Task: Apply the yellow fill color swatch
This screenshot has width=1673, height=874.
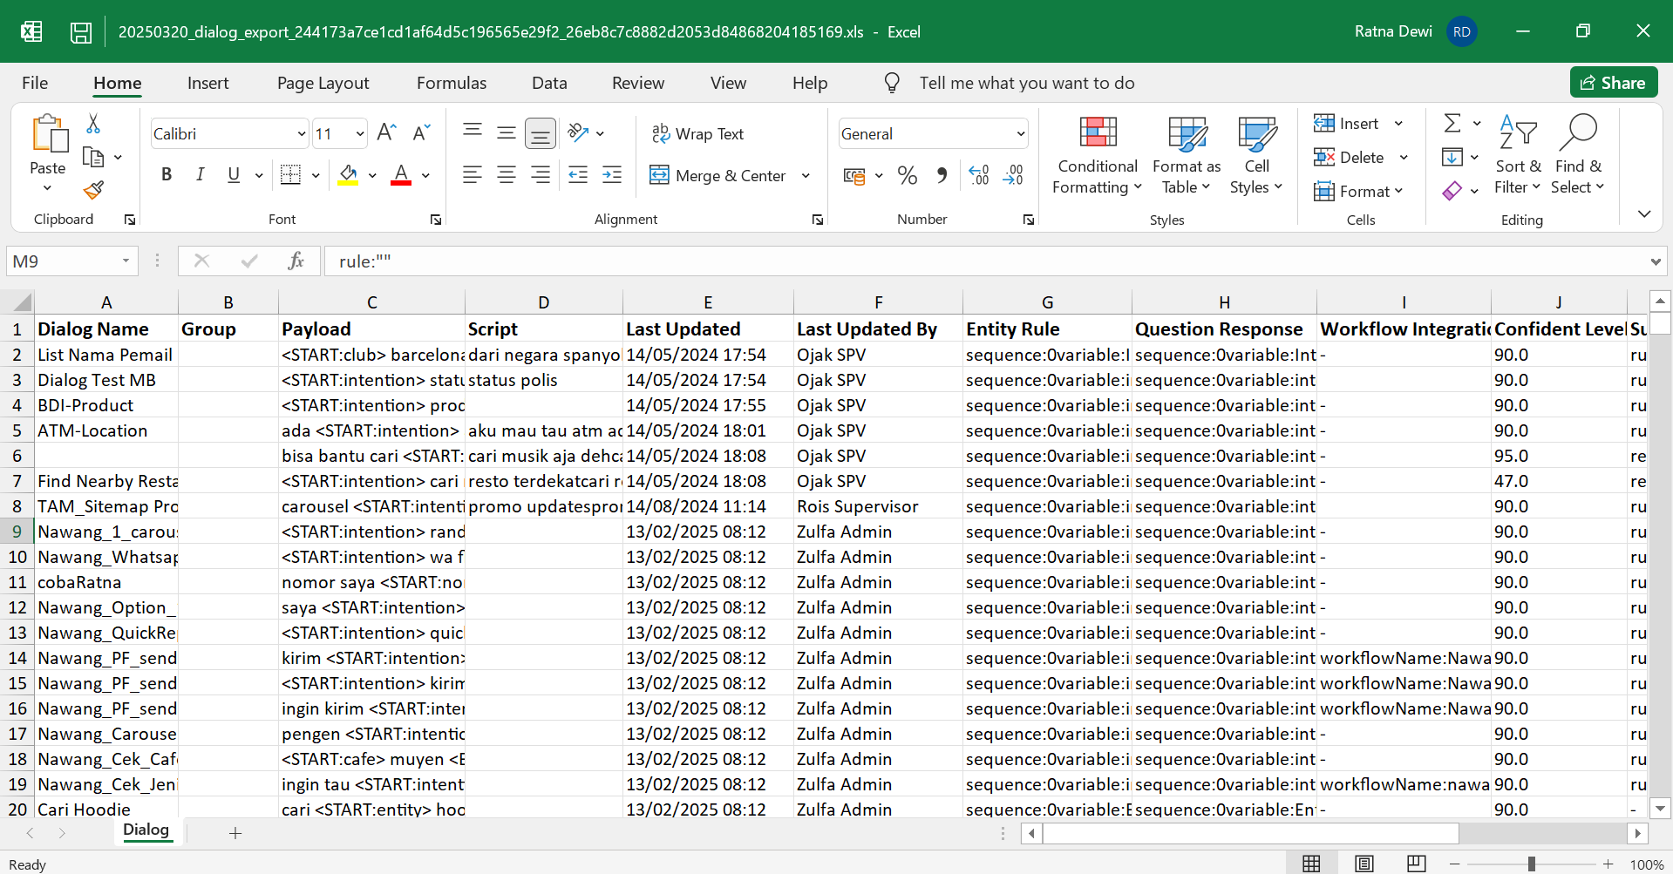Action: pyautogui.click(x=348, y=175)
